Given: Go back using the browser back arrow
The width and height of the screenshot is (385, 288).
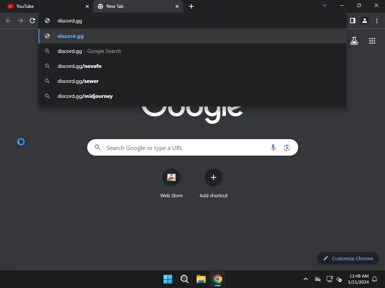Looking at the screenshot, I should pos(8,21).
